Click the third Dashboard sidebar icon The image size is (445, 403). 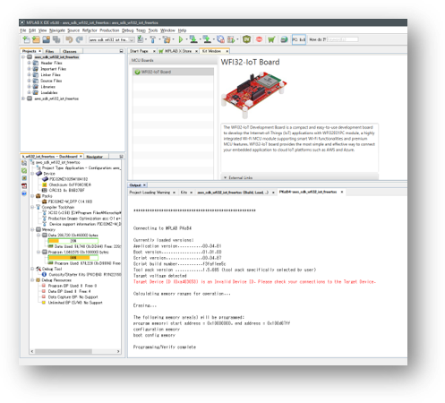[x=24, y=178]
